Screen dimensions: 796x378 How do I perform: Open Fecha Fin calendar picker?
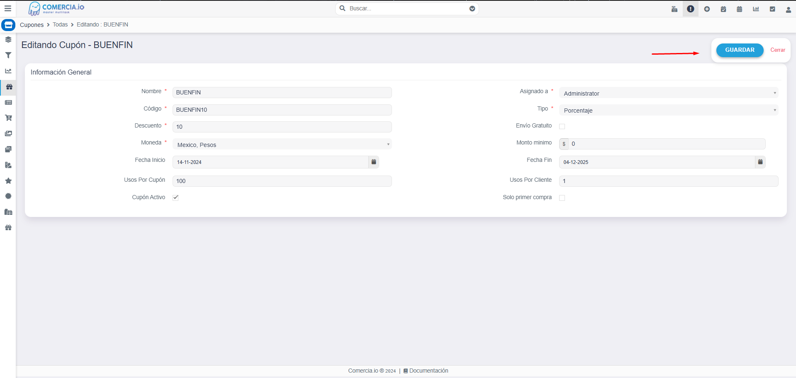(760, 162)
